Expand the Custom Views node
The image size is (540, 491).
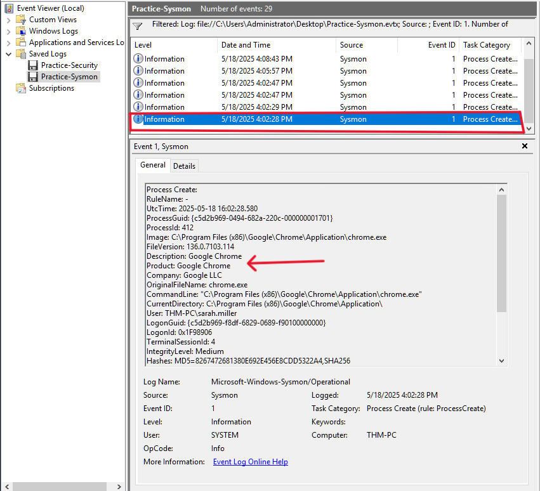point(8,20)
